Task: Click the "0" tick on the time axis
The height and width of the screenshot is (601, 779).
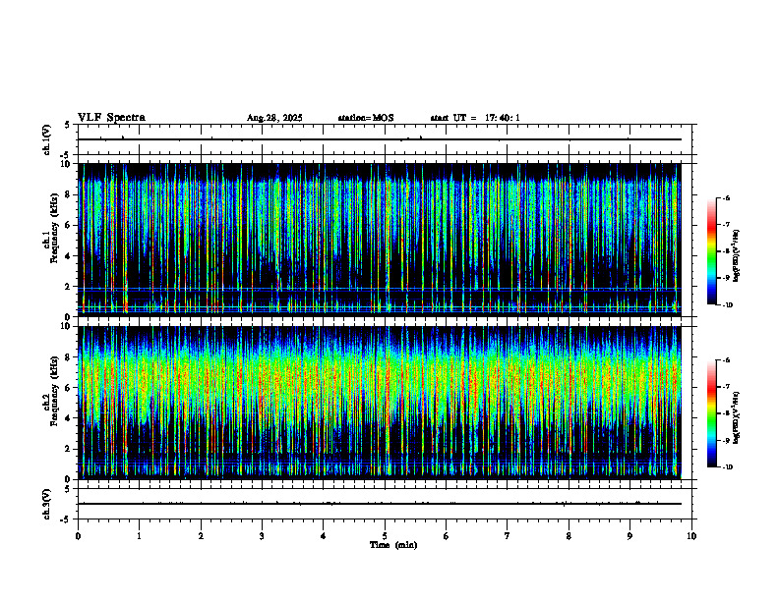Action: click(78, 536)
